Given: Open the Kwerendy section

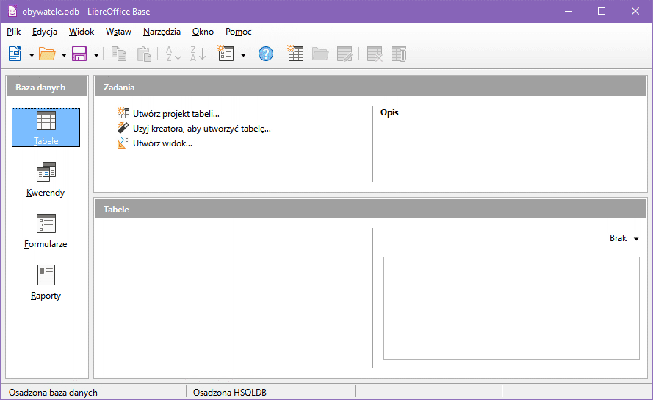Looking at the screenshot, I should (46, 179).
